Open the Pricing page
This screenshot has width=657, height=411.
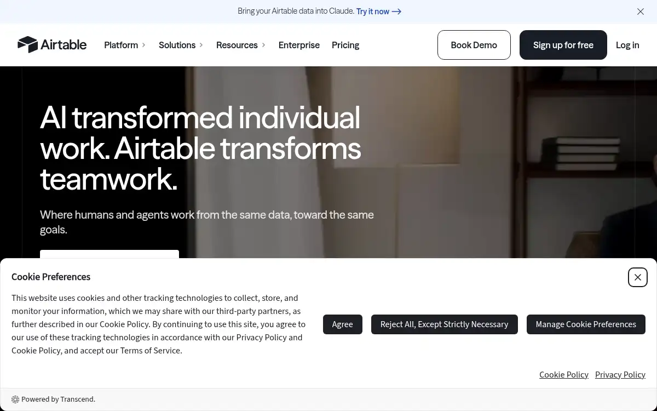(345, 45)
